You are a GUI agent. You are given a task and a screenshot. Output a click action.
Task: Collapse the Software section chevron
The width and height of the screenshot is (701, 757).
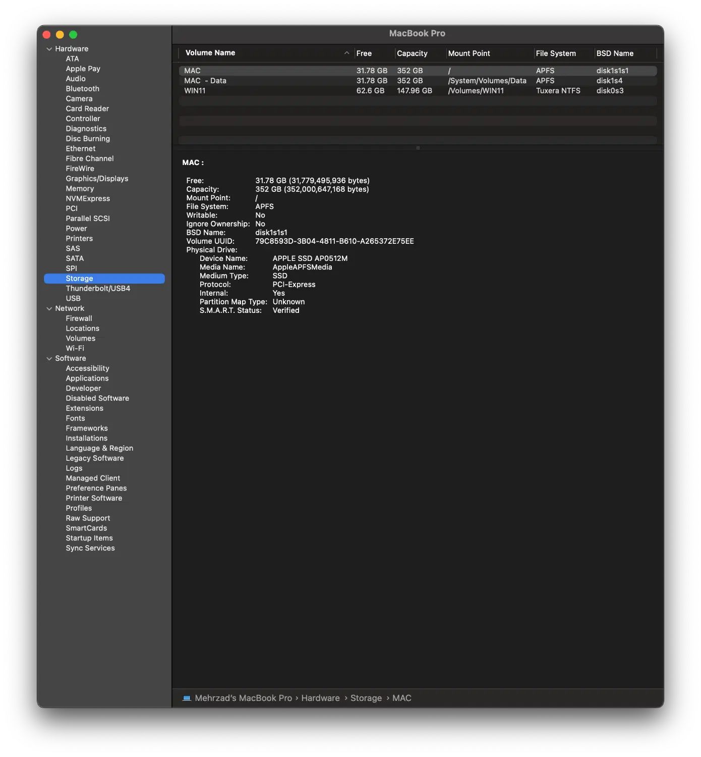point(49,359)
